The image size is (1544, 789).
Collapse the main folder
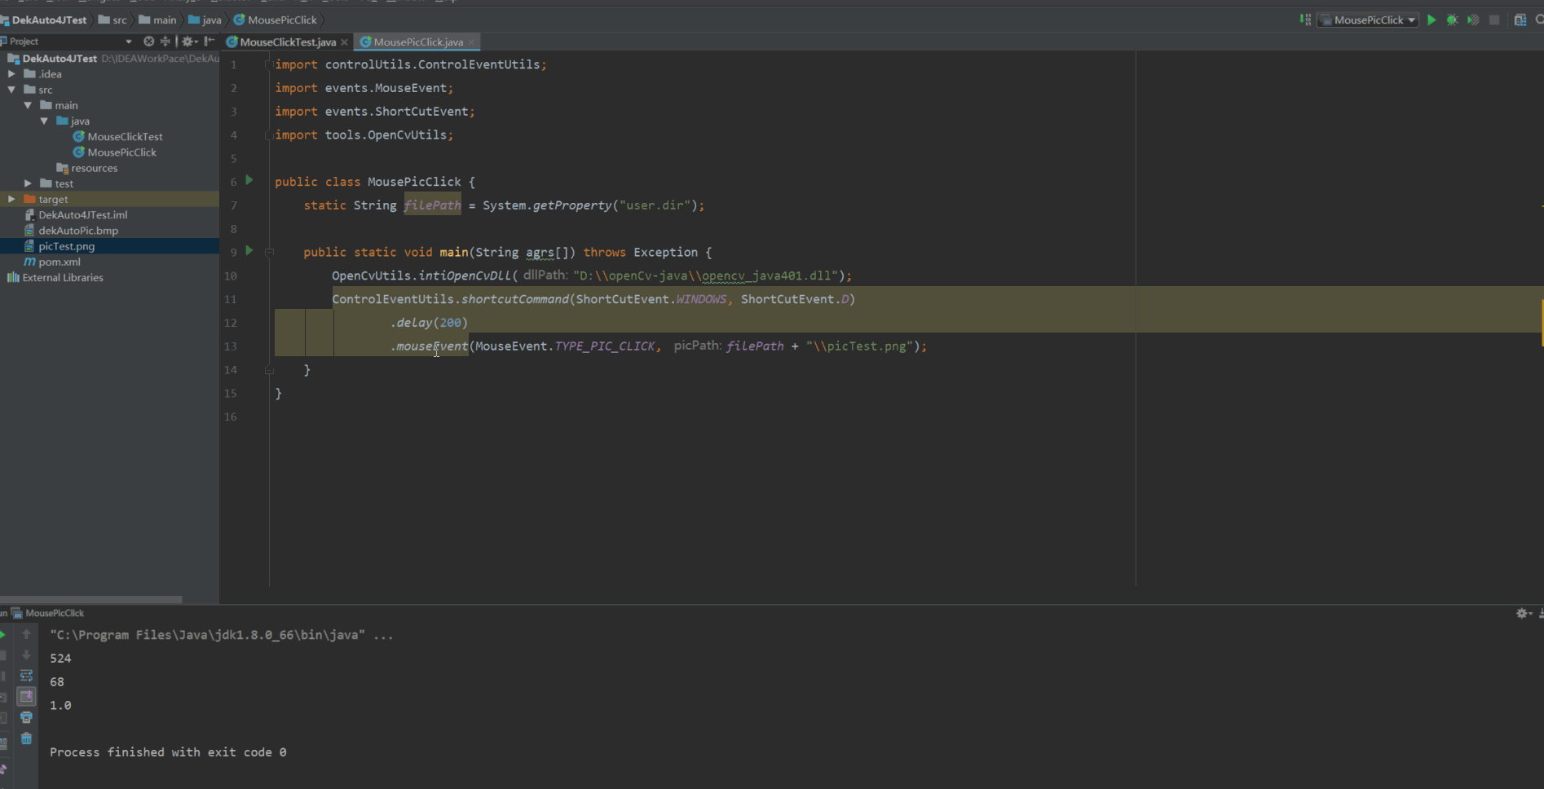click(x=28, y=105)
